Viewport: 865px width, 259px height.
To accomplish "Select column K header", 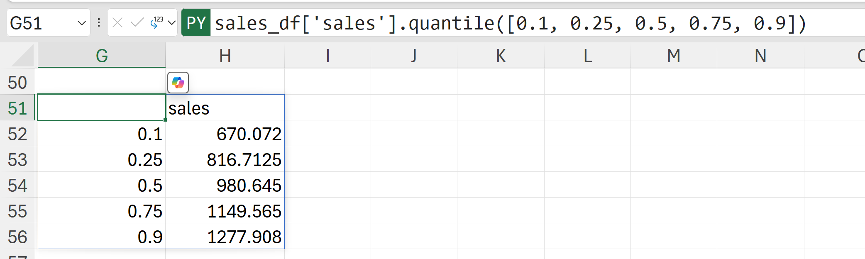I will tap(501, 56).
